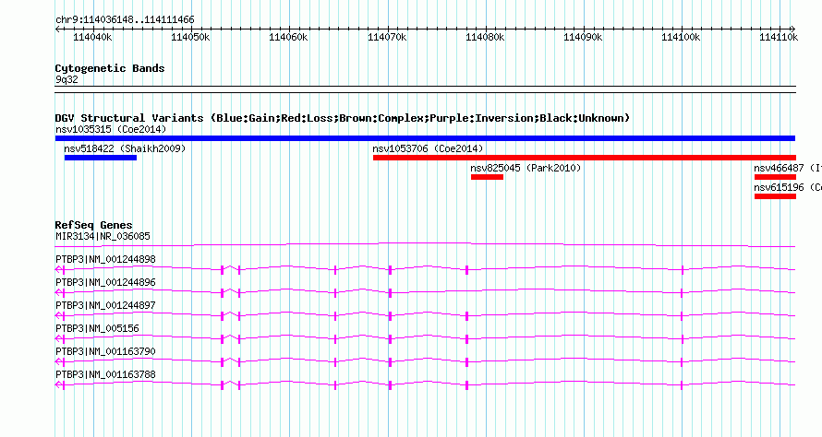Click the Cytogenetic Bands track title
822x437 pixels.
click(x=110, y=68)
